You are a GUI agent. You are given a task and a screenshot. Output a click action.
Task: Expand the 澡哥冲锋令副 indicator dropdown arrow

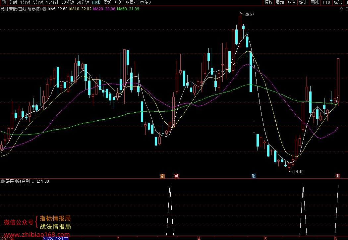click(3, 181)
